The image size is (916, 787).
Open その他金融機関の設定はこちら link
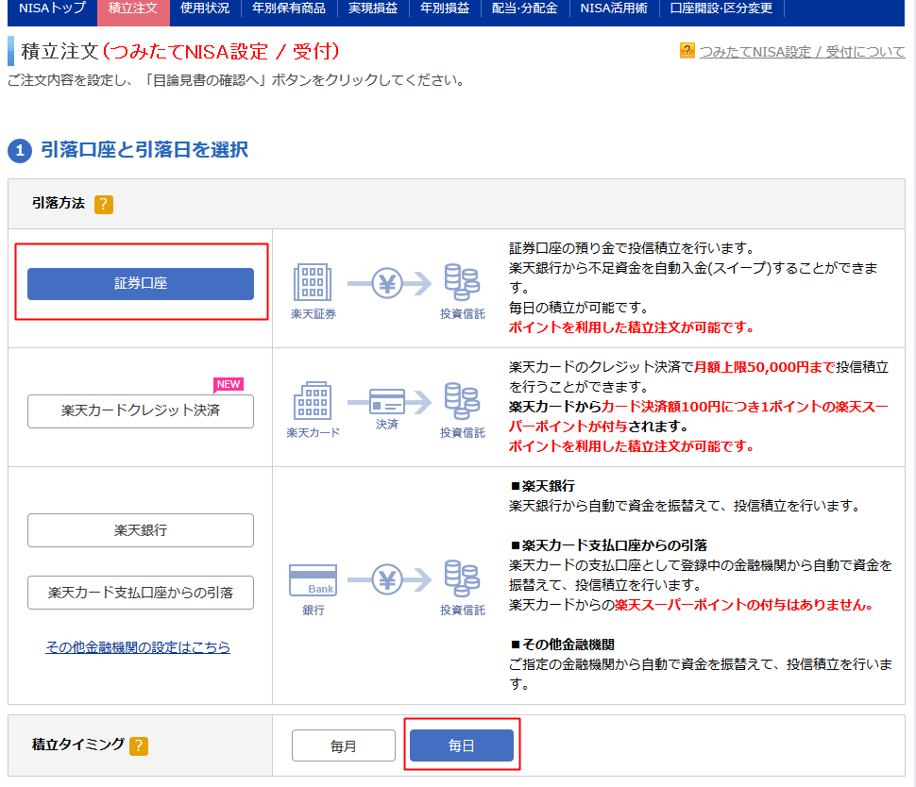[x=138, y=647]
